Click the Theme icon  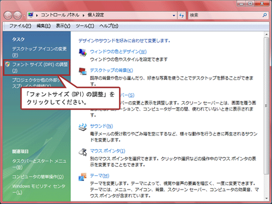pos(83,177)
